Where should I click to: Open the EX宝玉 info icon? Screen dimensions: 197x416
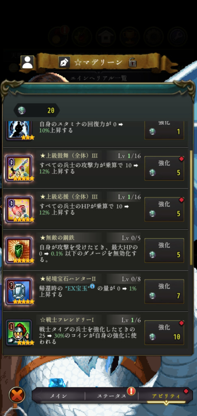(x=92, y=286)
